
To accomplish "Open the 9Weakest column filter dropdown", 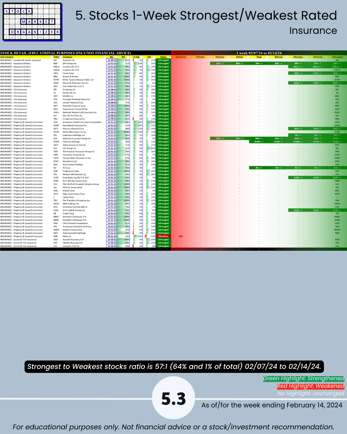I will click(189, 57).
